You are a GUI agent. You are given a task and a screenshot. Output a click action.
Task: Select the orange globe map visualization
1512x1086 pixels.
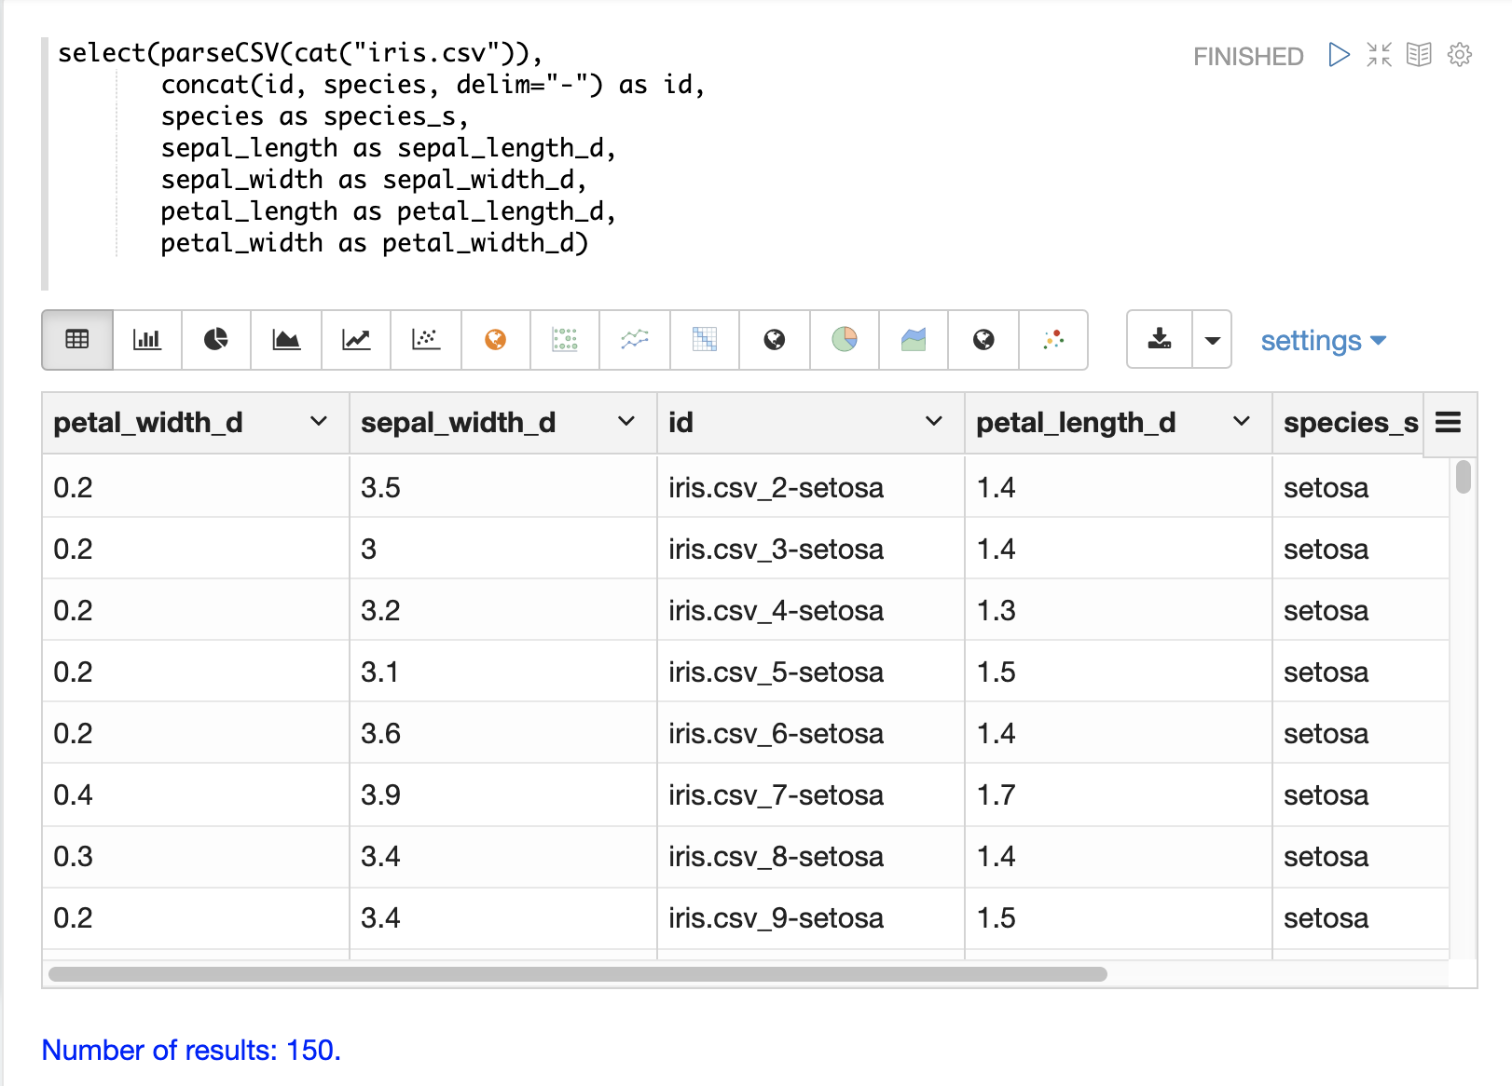tap(496, 340)
